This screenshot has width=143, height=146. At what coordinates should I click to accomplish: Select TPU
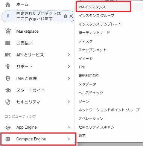pos(82,67)
